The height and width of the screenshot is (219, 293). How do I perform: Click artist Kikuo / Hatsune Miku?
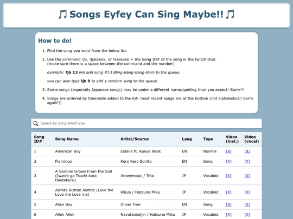coord(141,192)
